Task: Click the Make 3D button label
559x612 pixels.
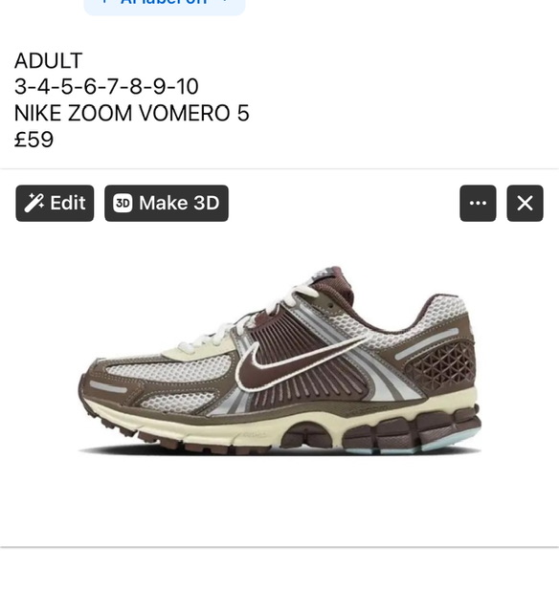Action: [179, 203]
